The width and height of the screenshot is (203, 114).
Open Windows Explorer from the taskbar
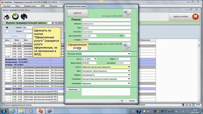coord(22,111)
